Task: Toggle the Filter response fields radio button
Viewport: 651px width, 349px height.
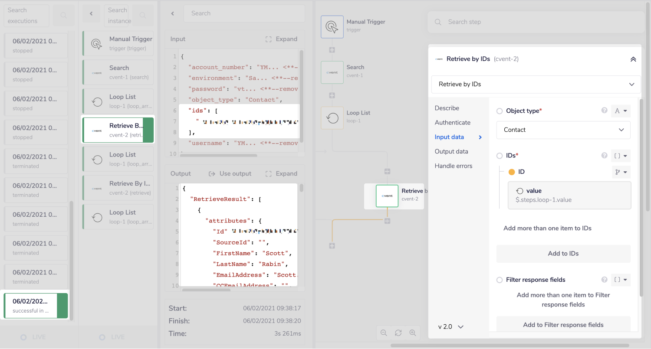Action: tap(500, 280)
